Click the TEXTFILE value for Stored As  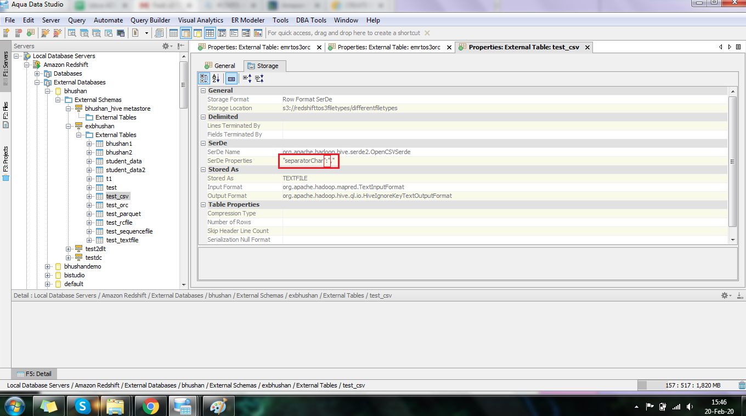pos(295,178)
